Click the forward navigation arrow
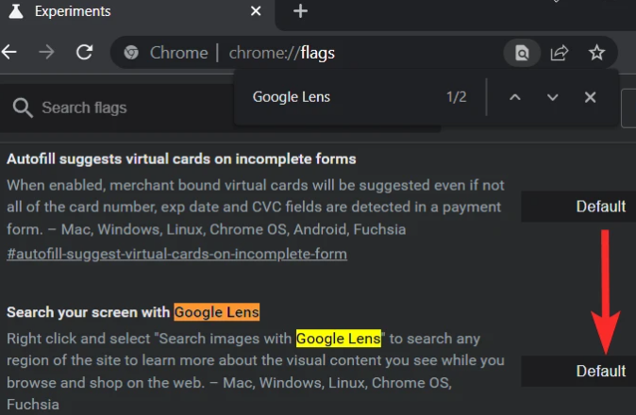Screen dimensions: 636x415 pyautogui.click(x=46, y=52)
